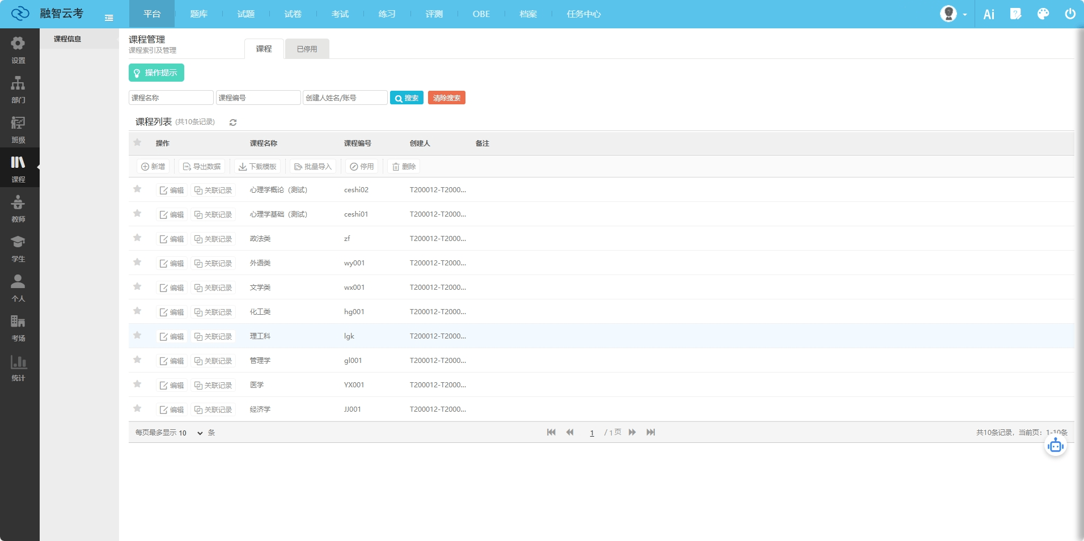Toggle the star in table header
Screen dimensions: 1084x541
(x=137, y=143)
